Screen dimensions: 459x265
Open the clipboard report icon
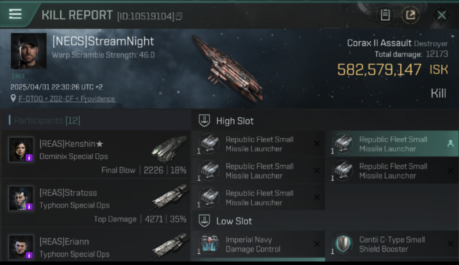tap(385, 15)
